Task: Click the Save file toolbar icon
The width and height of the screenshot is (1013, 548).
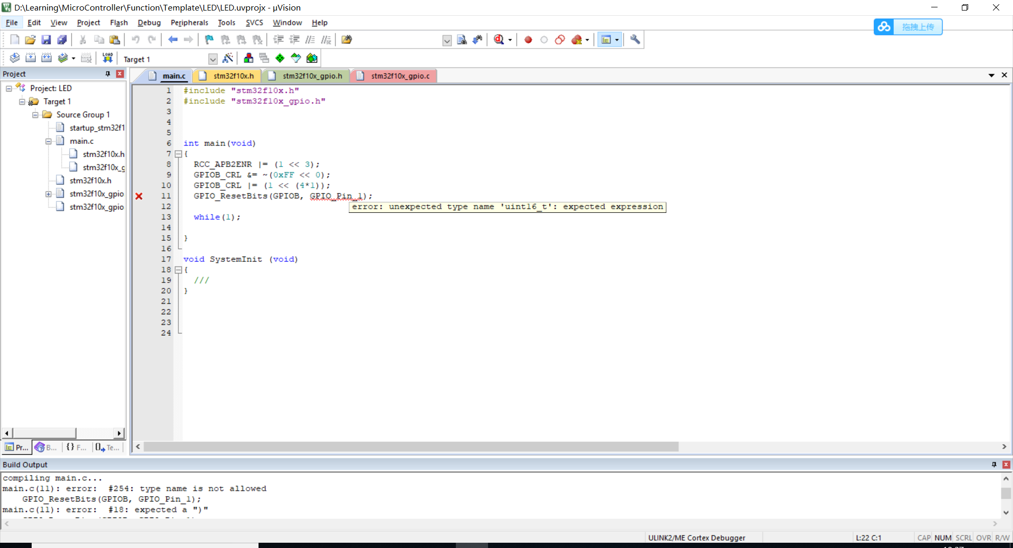Action: pos(46,40)
